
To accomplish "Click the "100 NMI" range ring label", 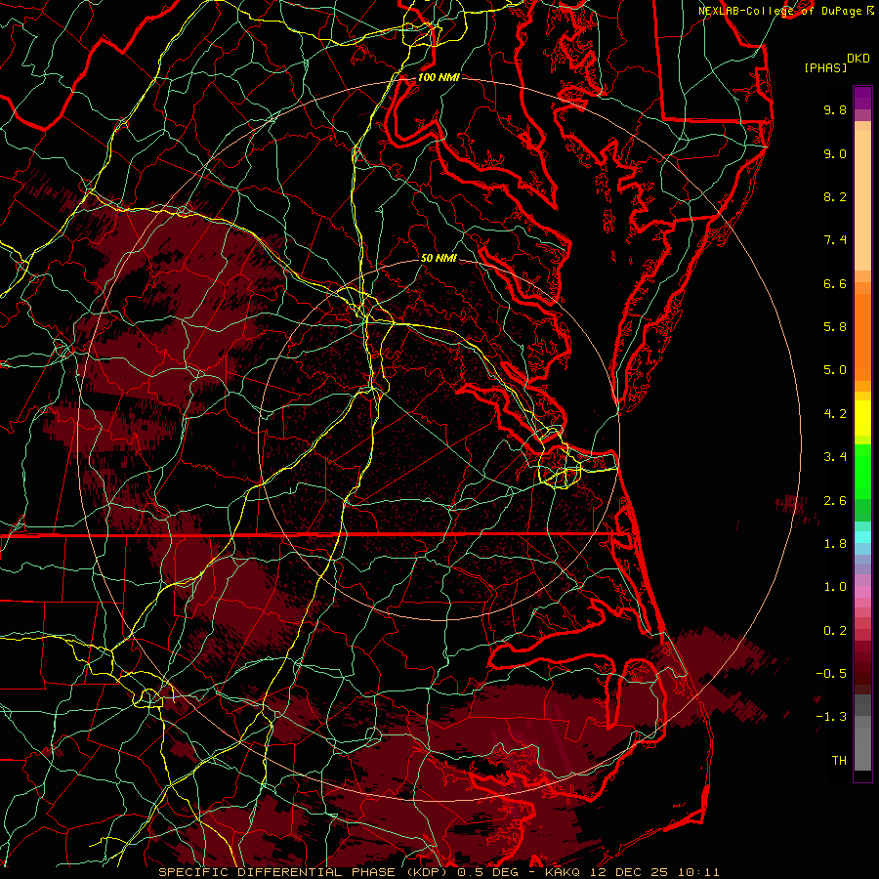I will (439, 77).
